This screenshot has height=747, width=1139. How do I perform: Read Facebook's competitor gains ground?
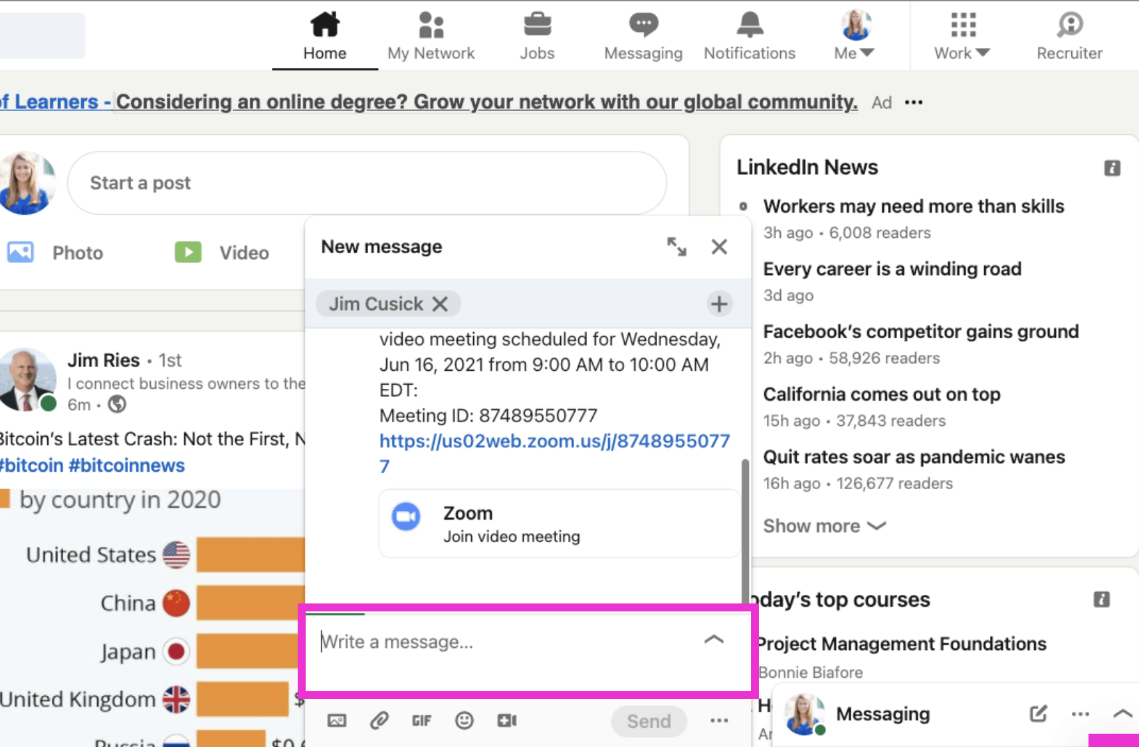coord(921,331)
